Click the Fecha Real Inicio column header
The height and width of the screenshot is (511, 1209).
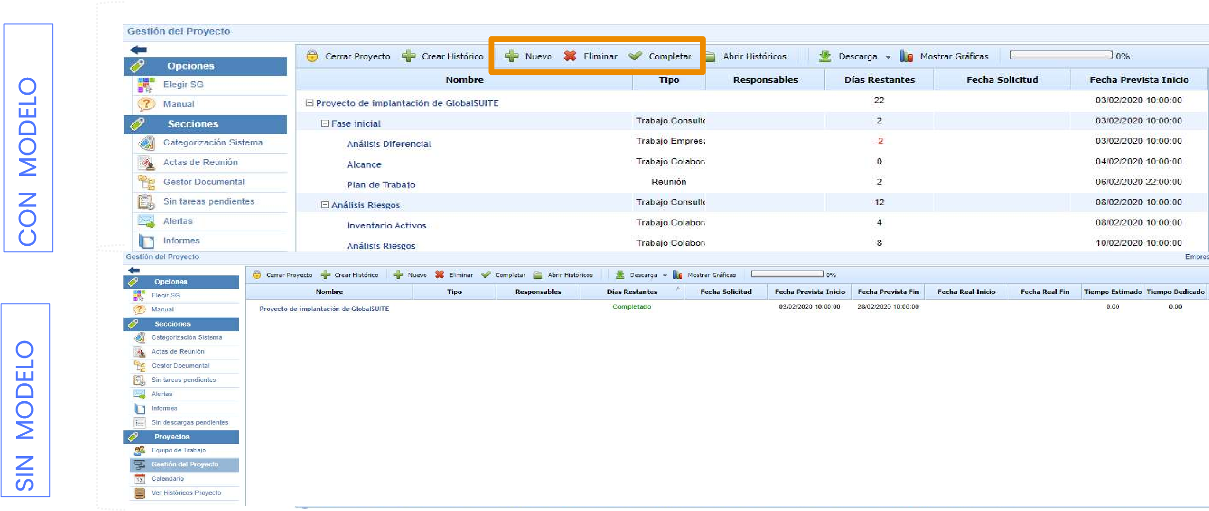point(966,292)
